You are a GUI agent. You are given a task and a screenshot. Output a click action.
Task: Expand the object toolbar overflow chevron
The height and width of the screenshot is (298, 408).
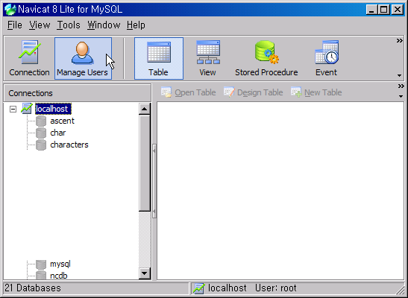tap(401, 86)
